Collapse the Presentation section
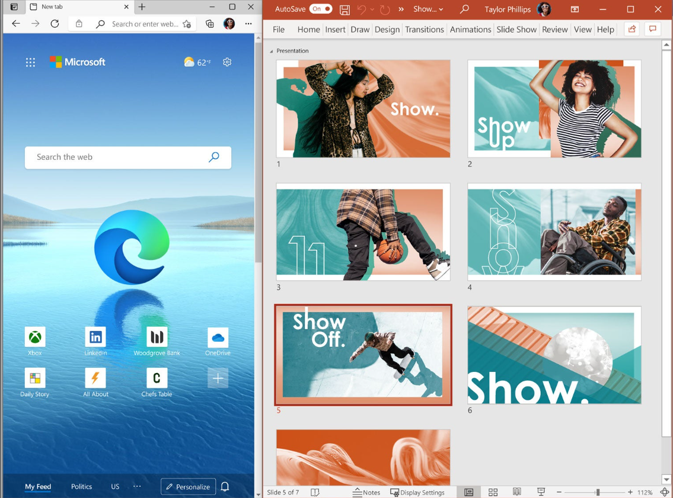 point(271,51)
